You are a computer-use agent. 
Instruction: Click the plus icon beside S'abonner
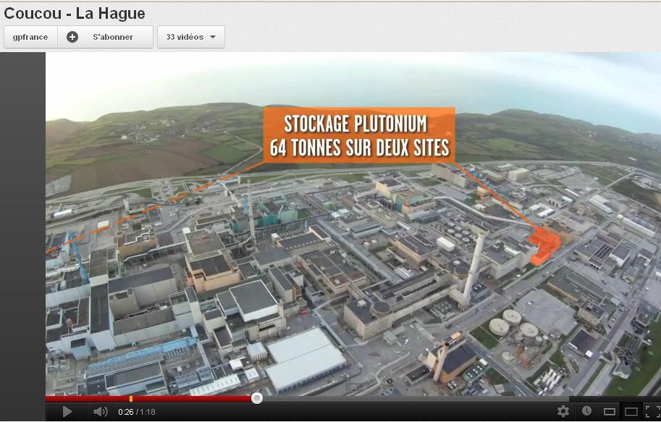click(72, 36)
